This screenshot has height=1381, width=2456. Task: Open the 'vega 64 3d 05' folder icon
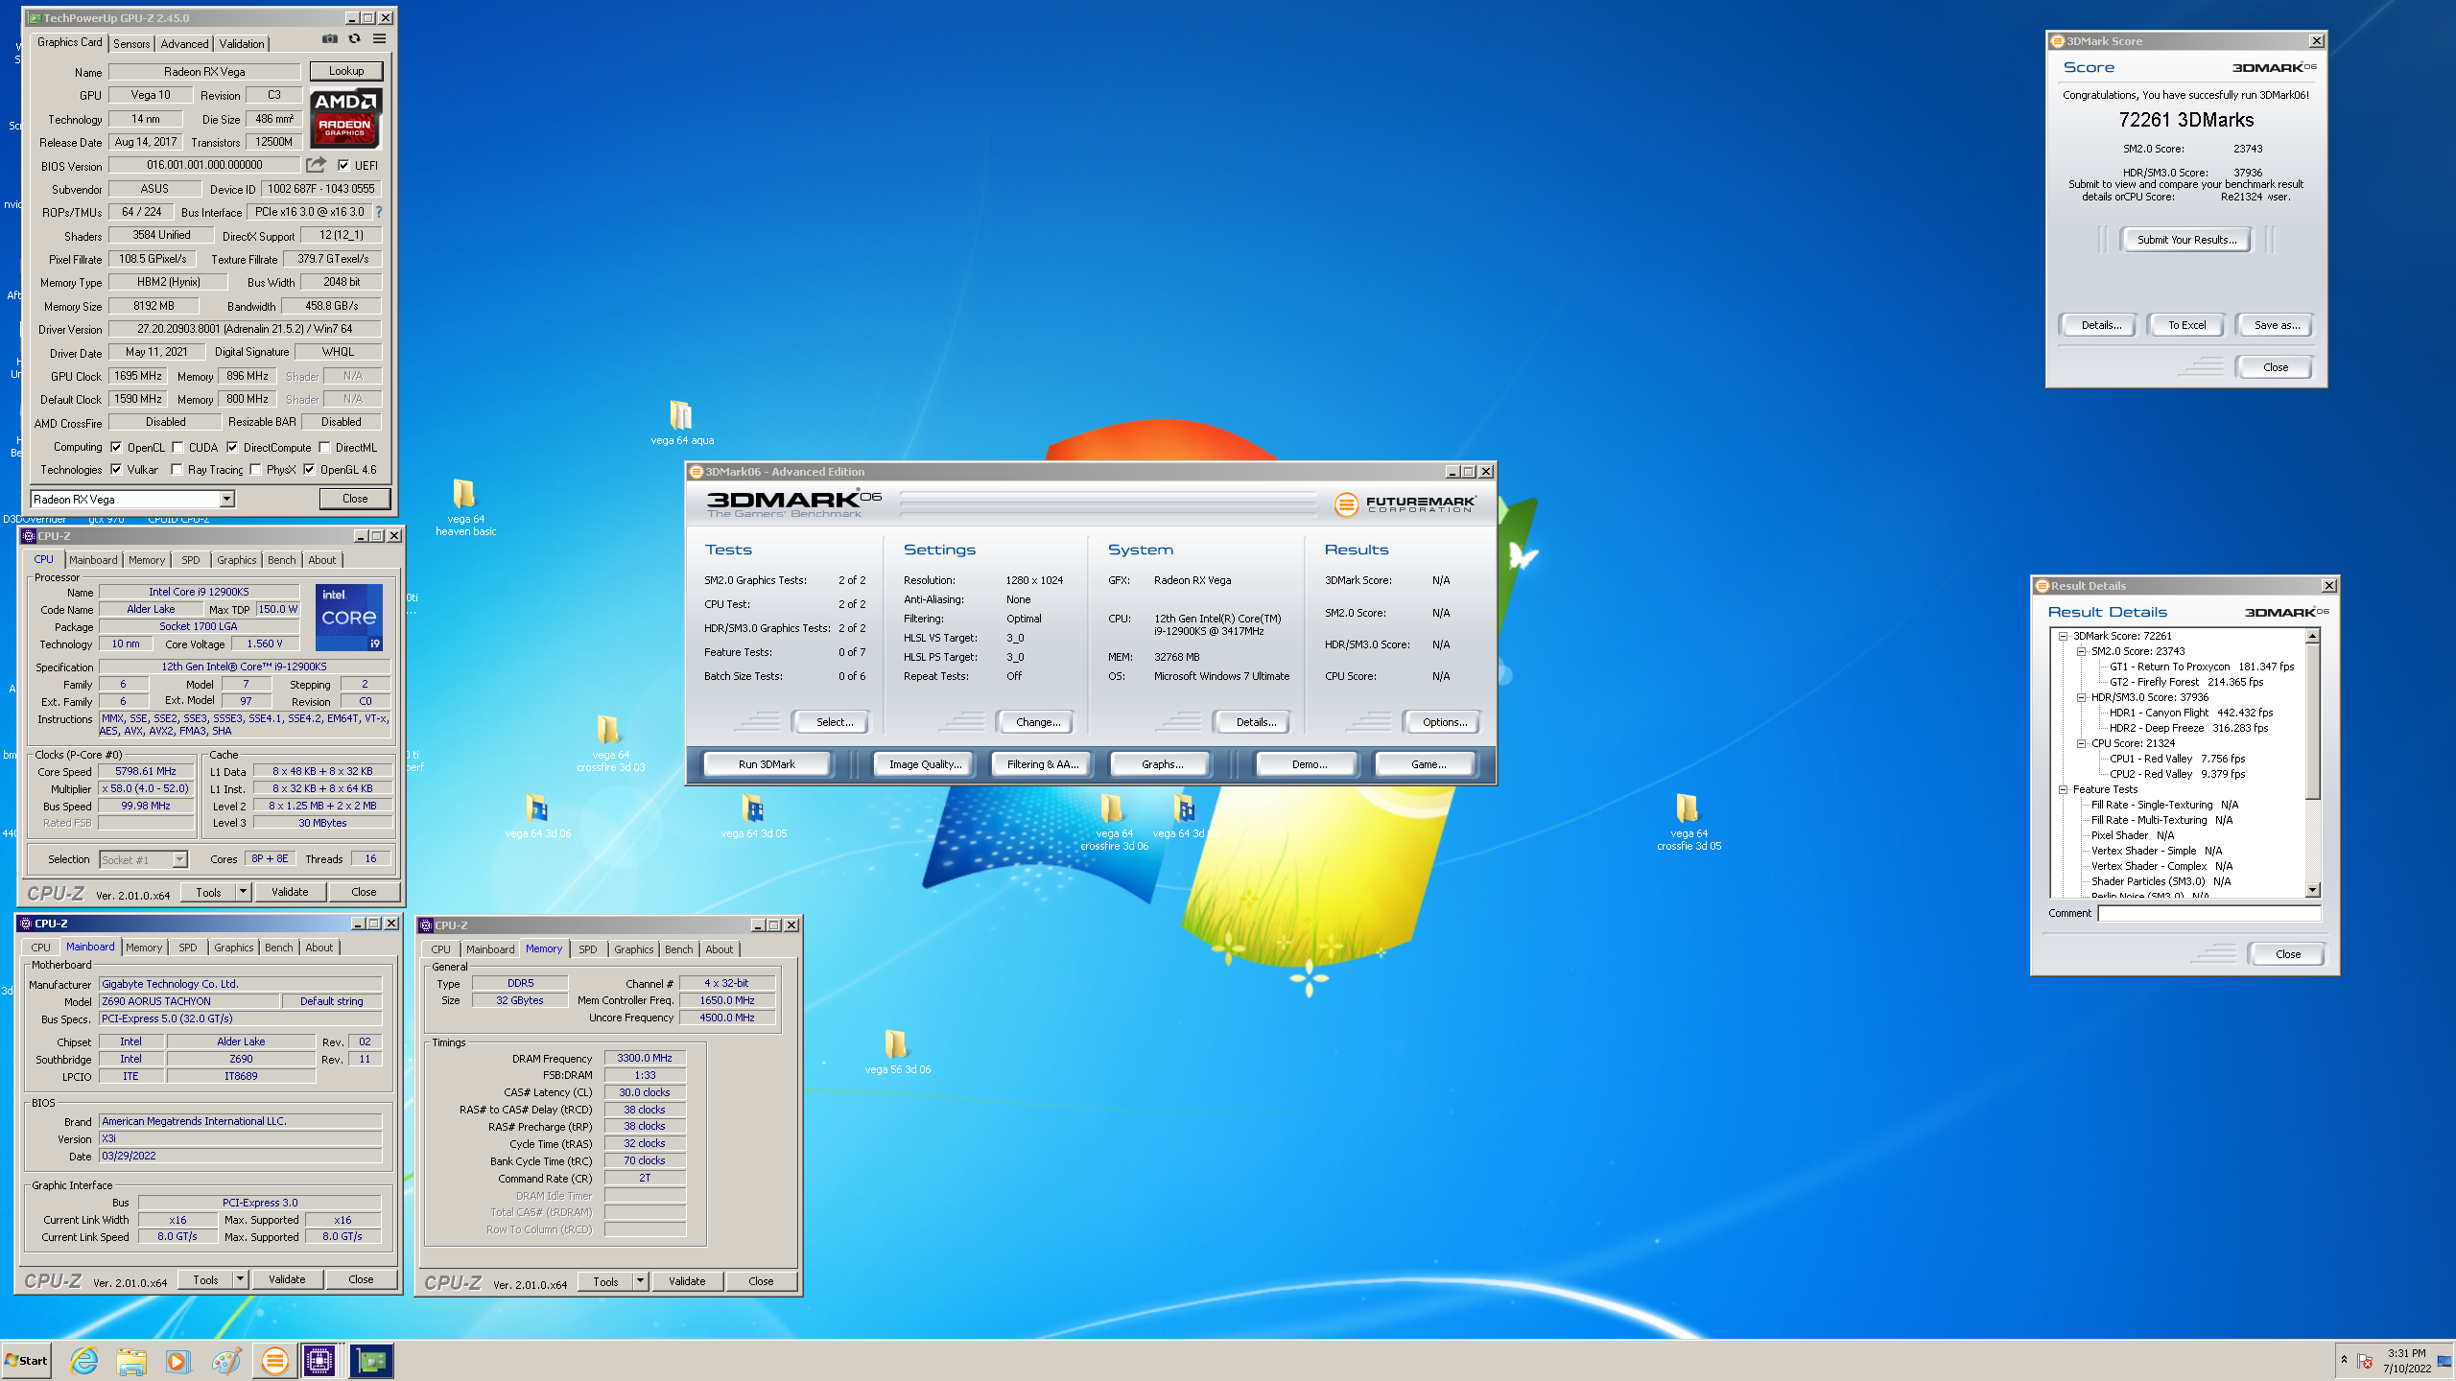pos(753,808)
